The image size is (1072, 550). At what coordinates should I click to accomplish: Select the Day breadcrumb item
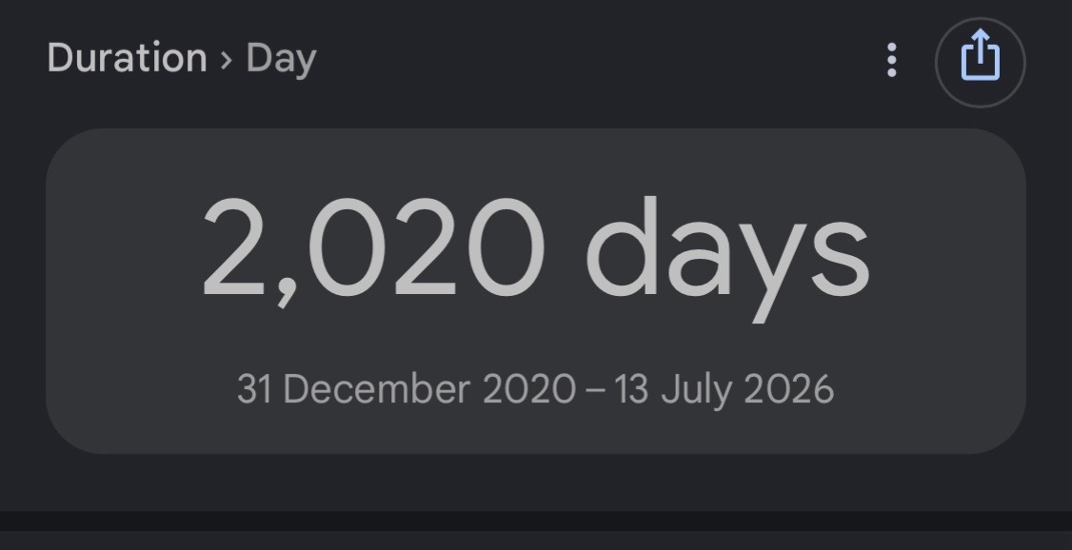281,60
